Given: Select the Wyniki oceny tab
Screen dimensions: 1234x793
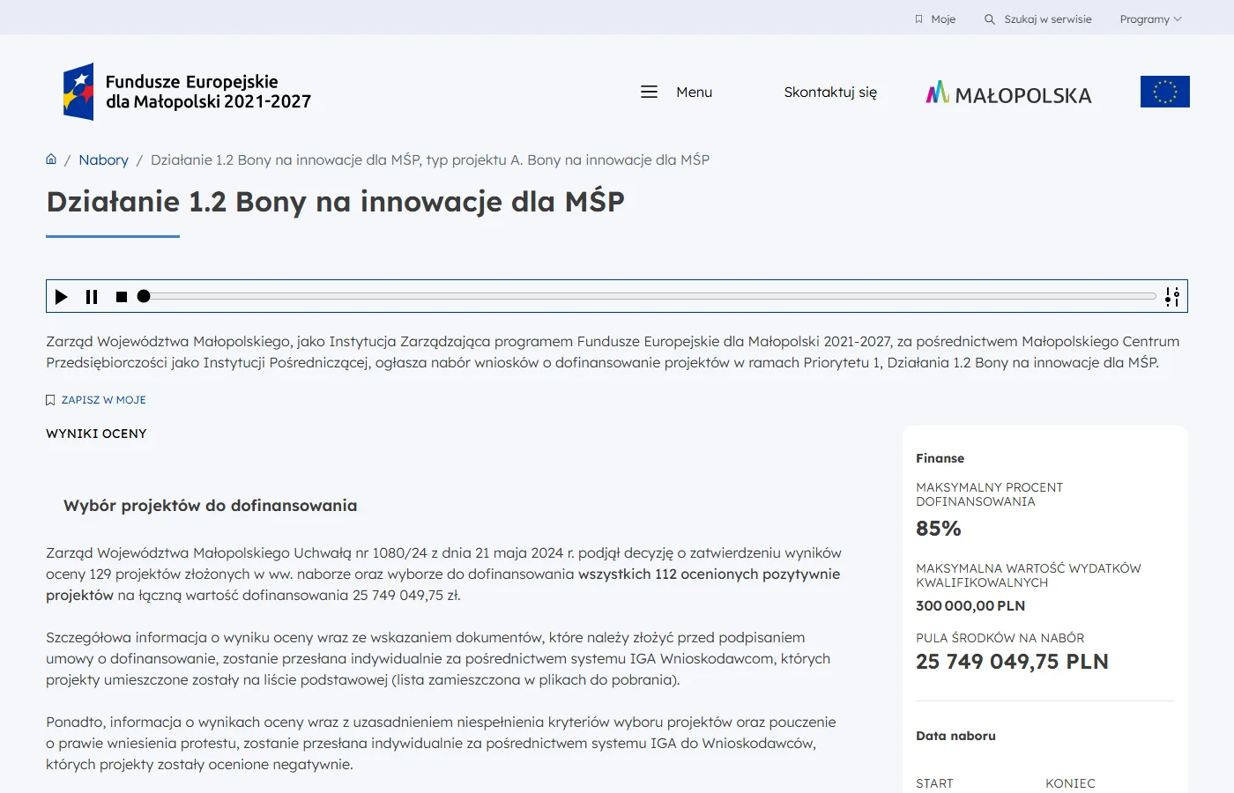Looking at the screenshot, I should click(97, 434).
